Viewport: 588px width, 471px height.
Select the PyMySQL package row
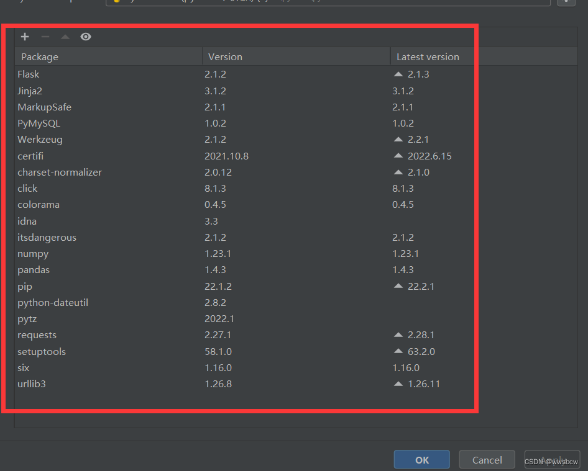pyautogui.click(x=296, y=123)
